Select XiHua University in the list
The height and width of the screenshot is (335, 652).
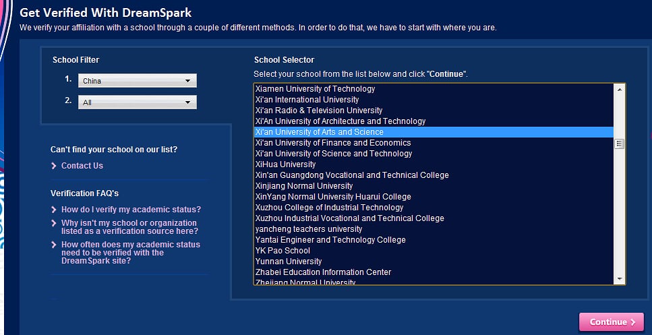[x=434, y=164]
